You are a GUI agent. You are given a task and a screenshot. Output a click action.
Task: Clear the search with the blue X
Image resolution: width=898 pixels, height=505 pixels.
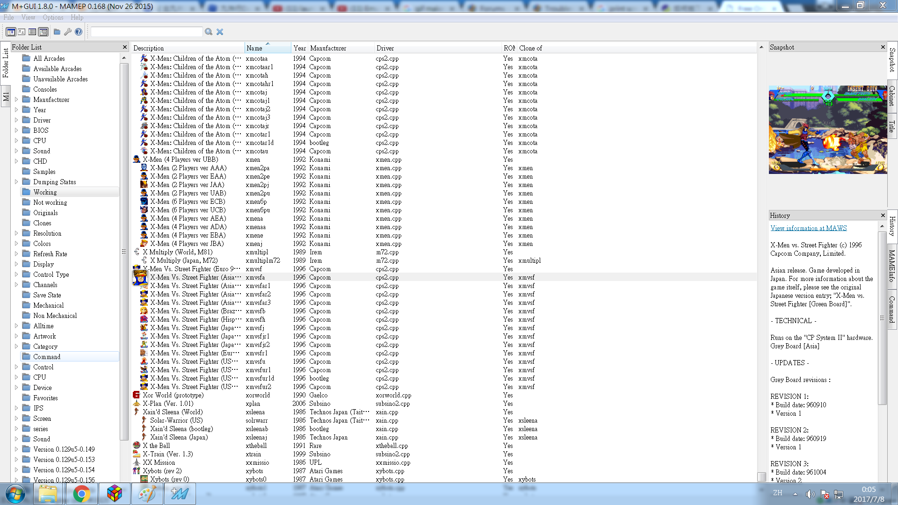220,32
